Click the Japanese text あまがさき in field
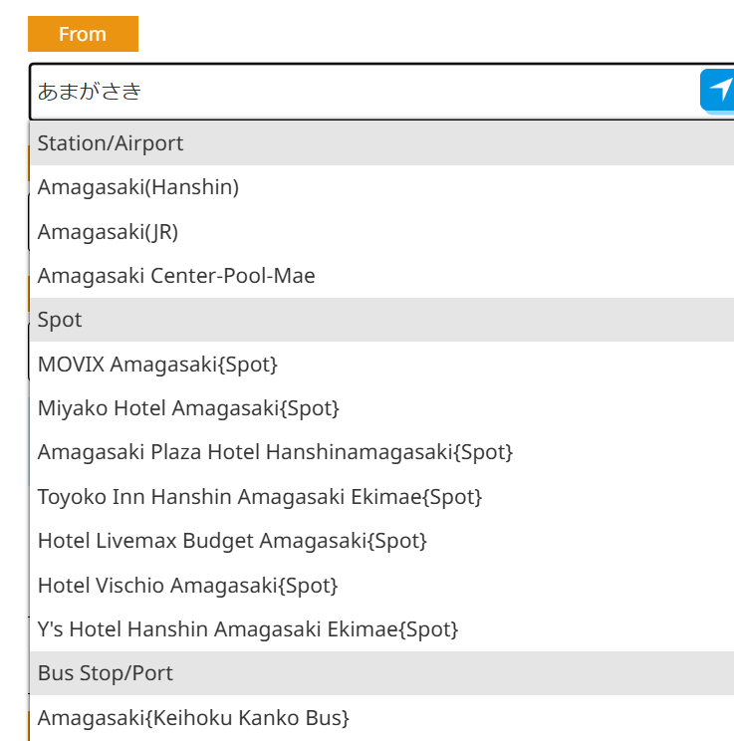The width and height of the screenshot is (734, 741). pyautogui.click(x=90, y=92)
